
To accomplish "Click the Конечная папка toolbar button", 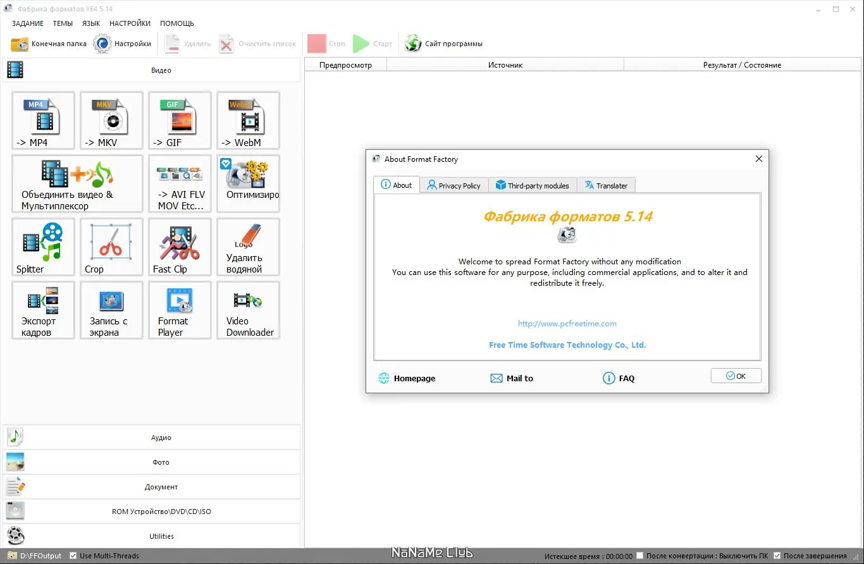I will click(49, 44).
